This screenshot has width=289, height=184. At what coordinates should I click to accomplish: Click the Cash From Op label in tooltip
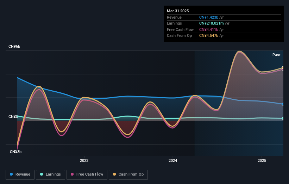(179, 36)
